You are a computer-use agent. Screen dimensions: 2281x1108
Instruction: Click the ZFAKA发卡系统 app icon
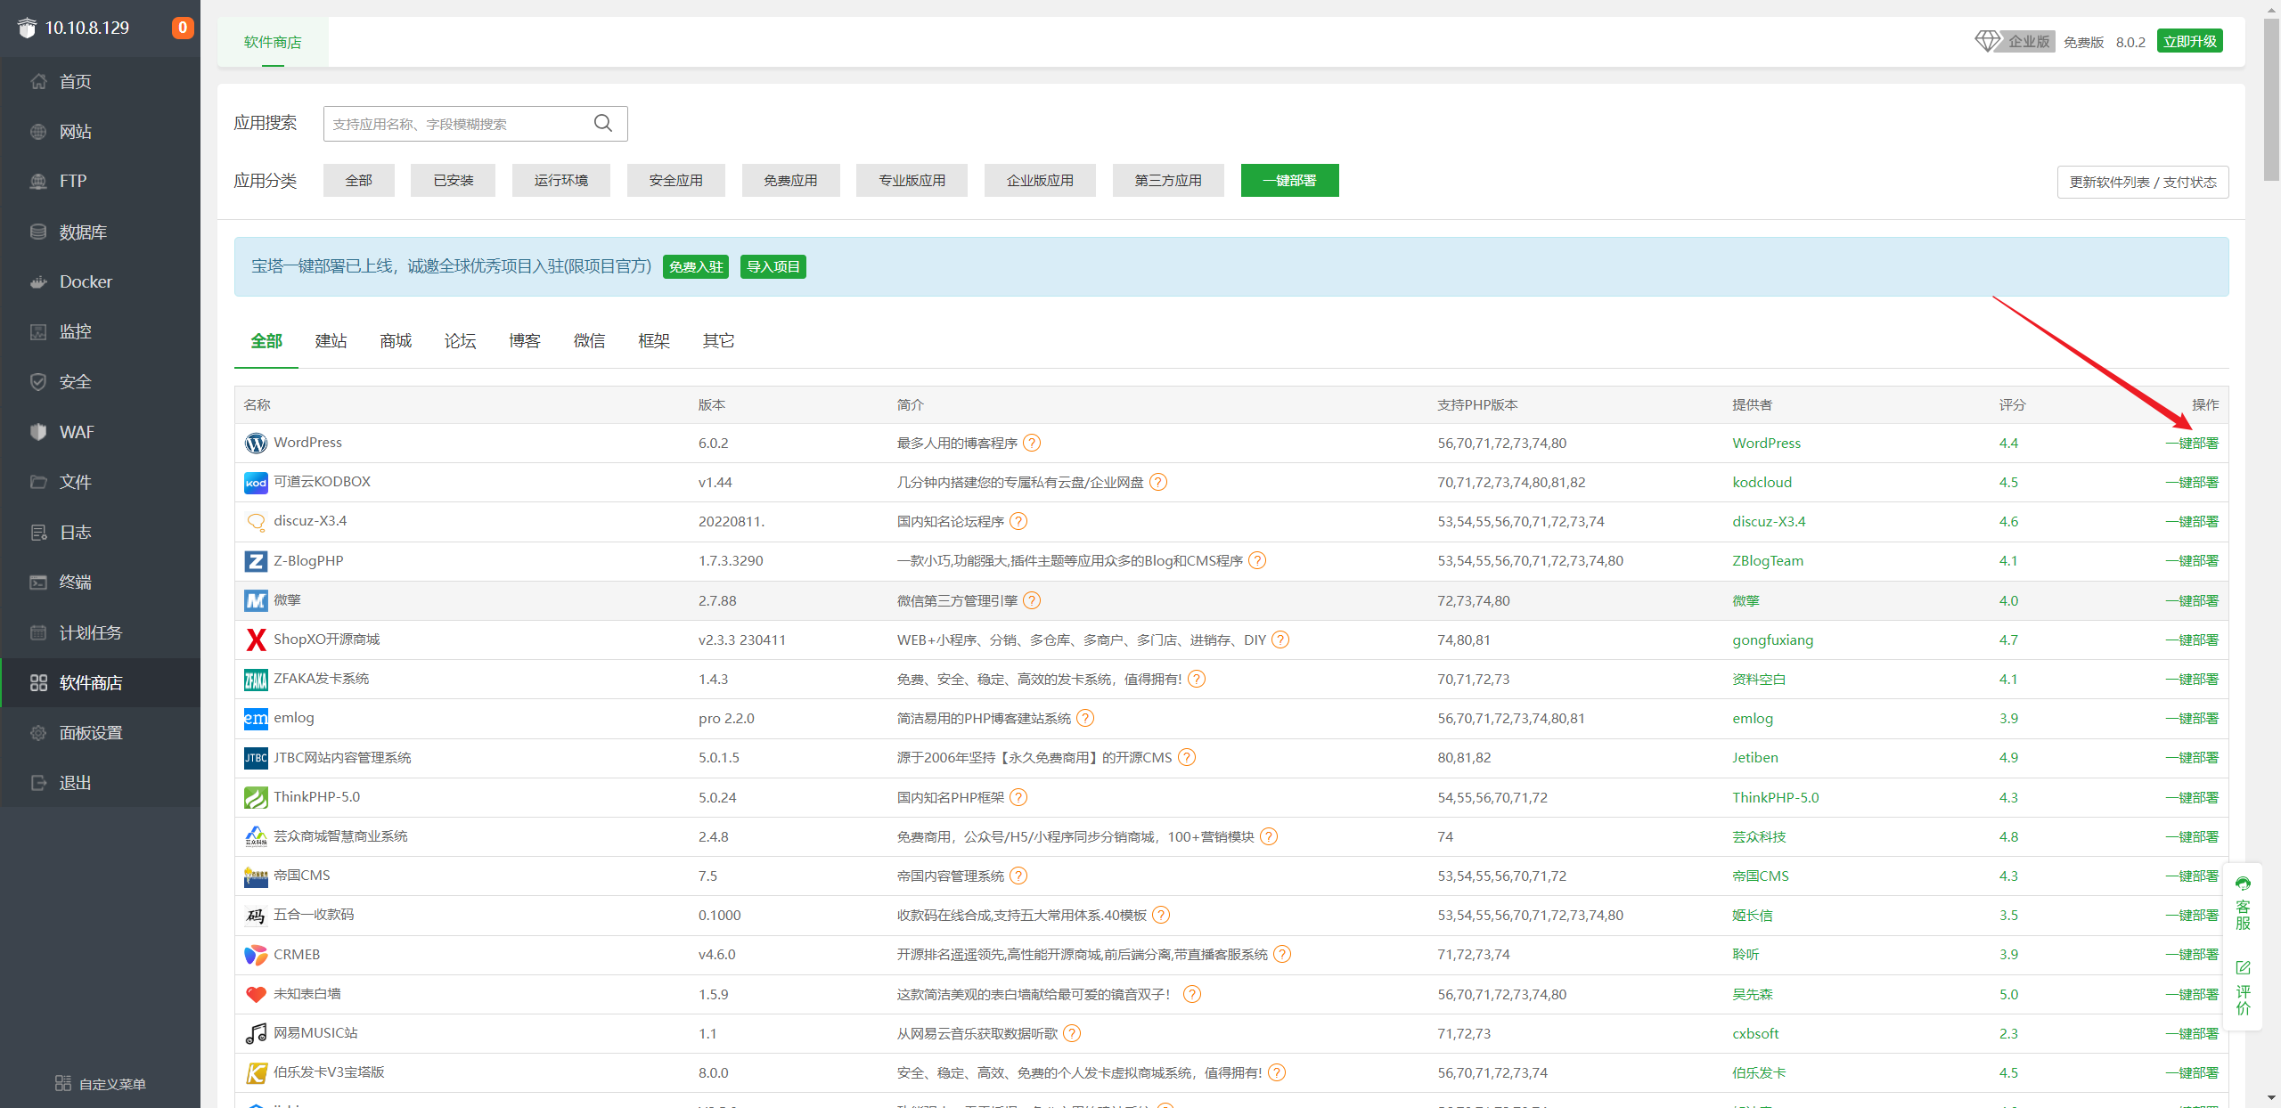pos(256,680)
